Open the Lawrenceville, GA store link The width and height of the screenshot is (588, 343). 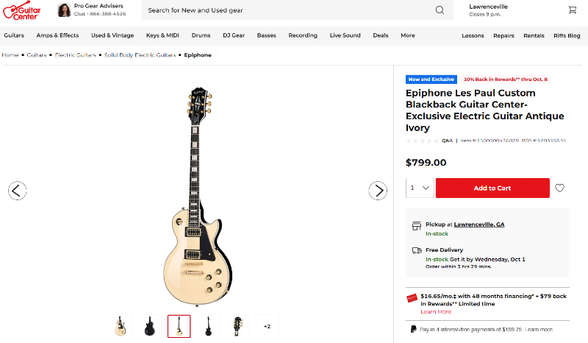[478, 224]
